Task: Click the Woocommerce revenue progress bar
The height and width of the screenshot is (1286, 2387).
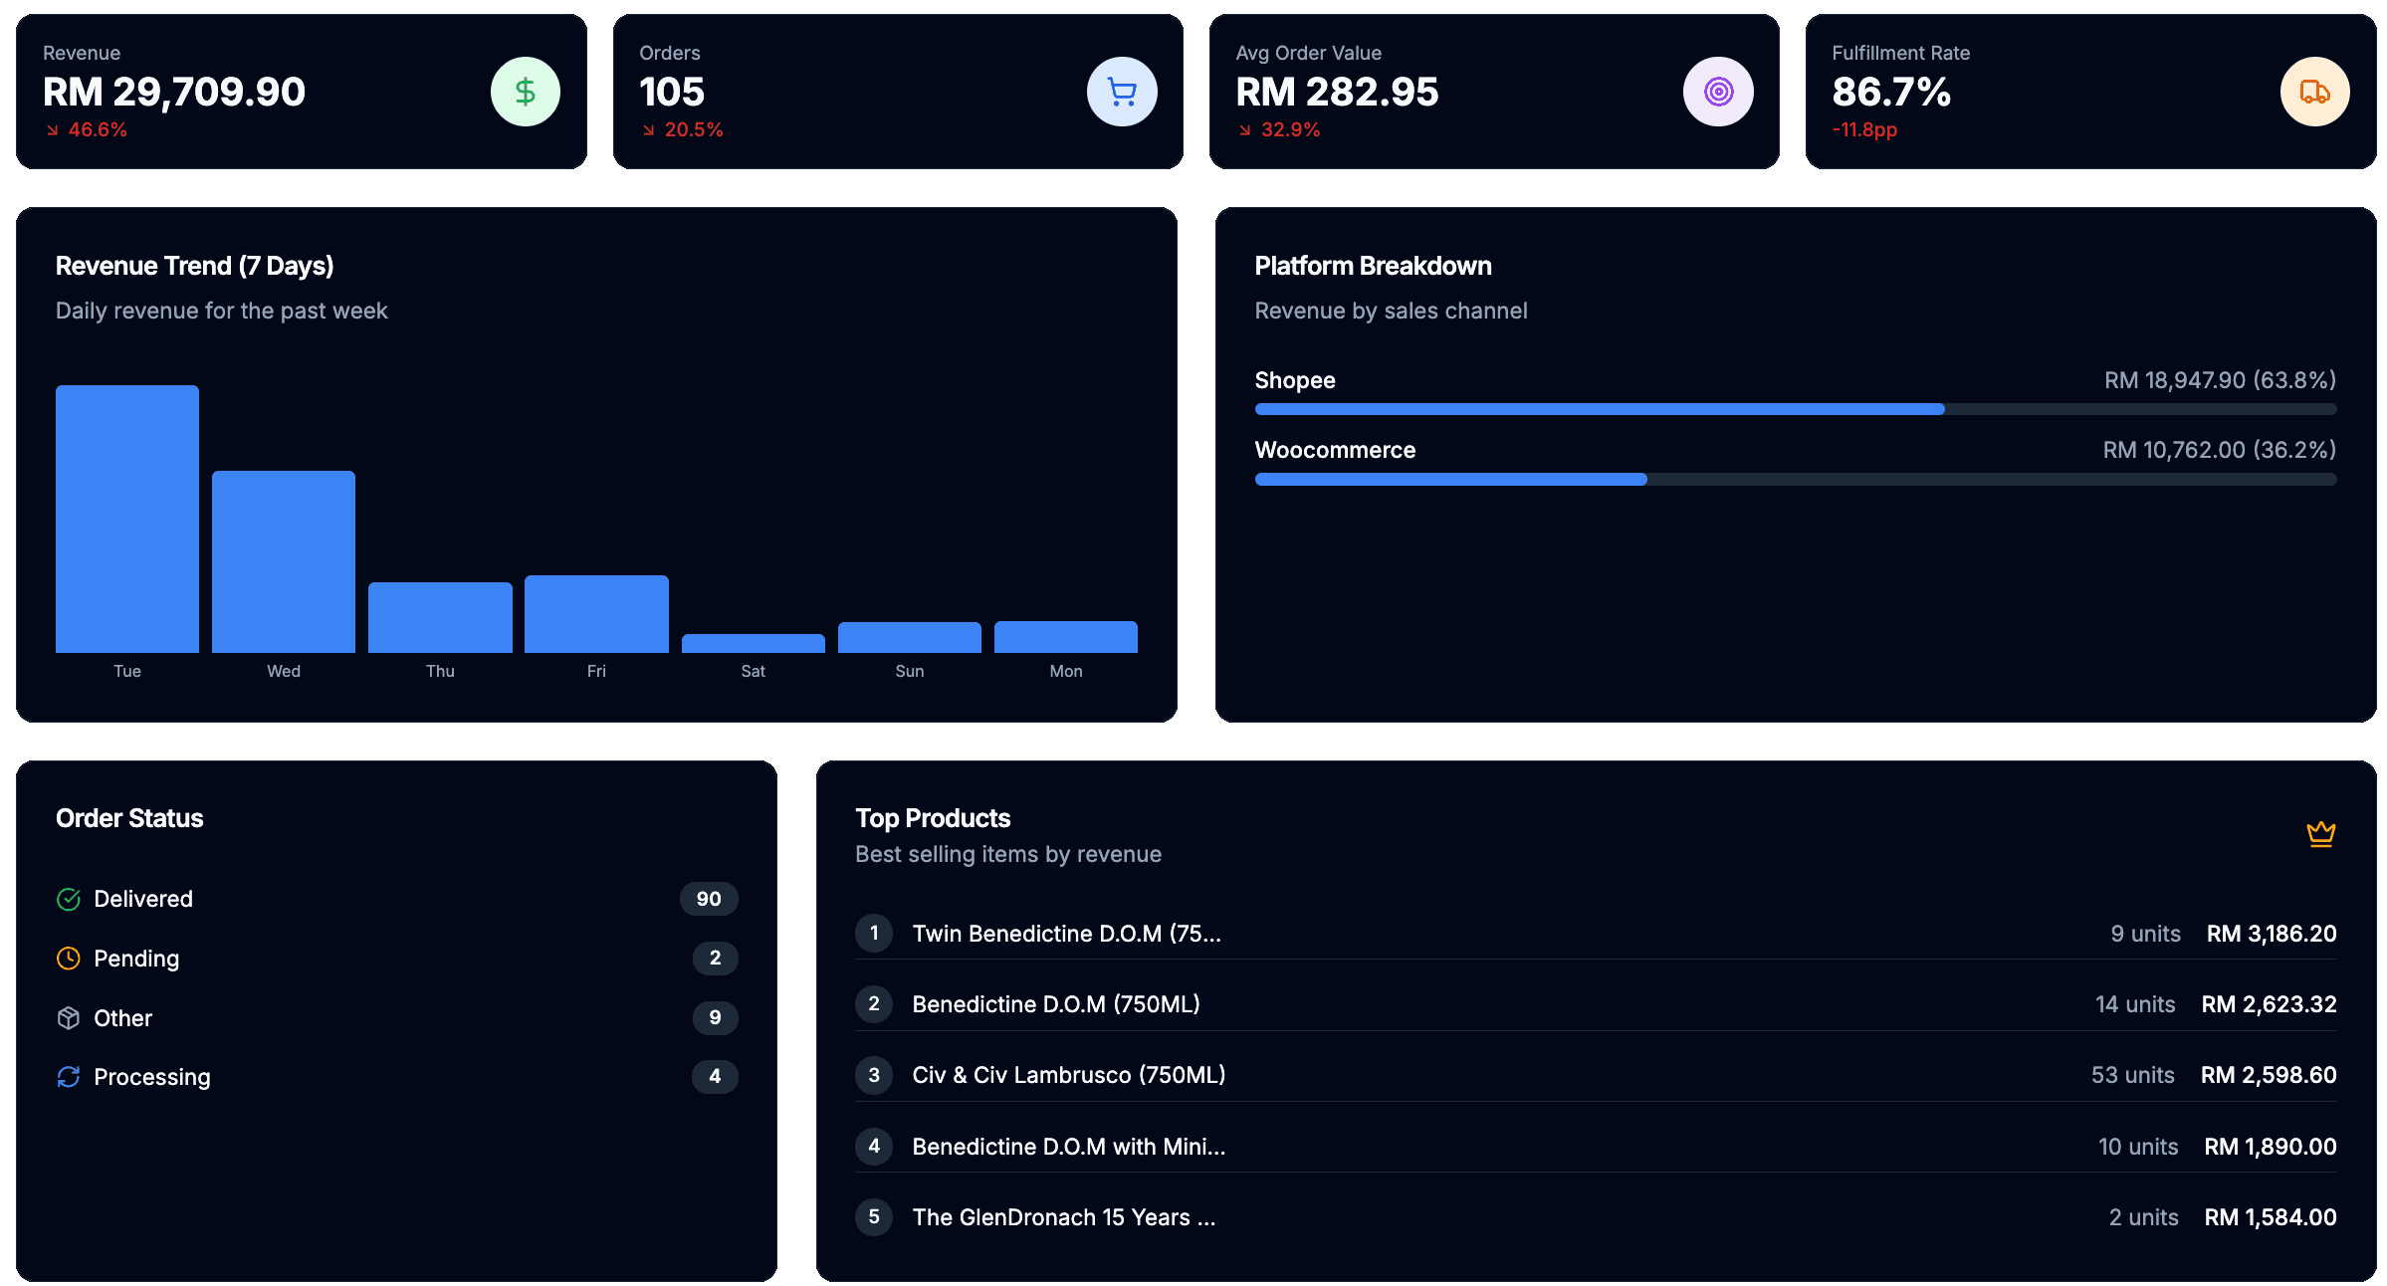Action: tap(1795, 480)
